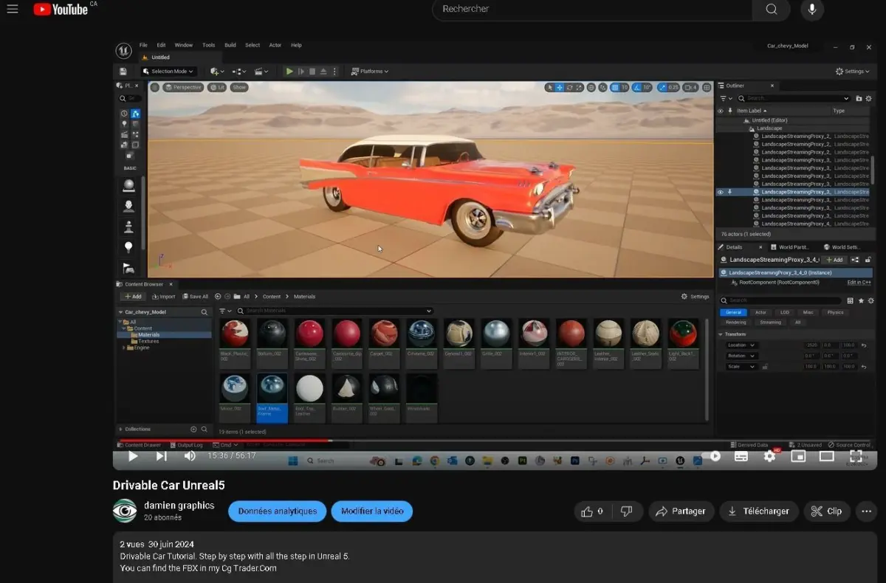Go back in Content Browser history
Image resolution: width=886 pixels, height=583 pixels.
(219, 297)
